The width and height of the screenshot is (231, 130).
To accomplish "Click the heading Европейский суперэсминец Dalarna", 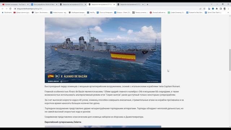I will click(x=63, y=122).
